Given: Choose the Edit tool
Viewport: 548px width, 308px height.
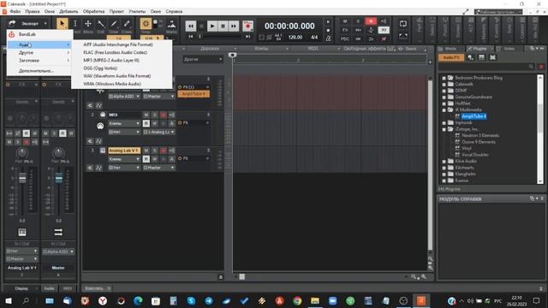Looking at the screenshot, I should [x=101, y=24].
